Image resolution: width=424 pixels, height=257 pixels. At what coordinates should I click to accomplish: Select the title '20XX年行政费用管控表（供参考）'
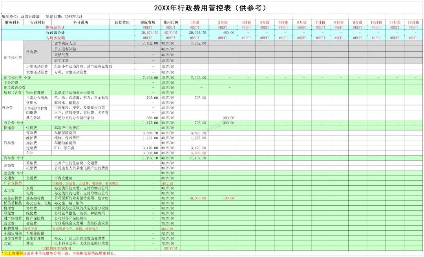[x=210, y=8]
